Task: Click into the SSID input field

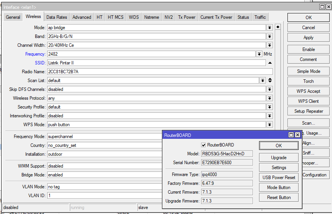Action: pos(157,63)
